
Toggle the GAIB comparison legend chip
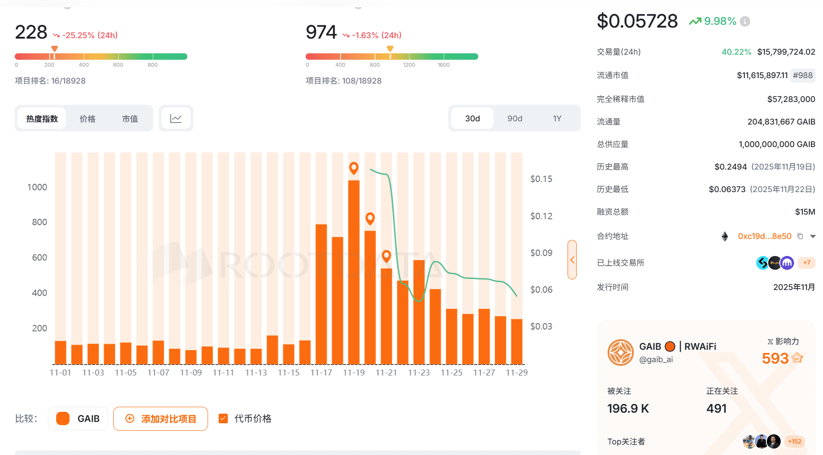pyautogui.click(x=78, y=419)
